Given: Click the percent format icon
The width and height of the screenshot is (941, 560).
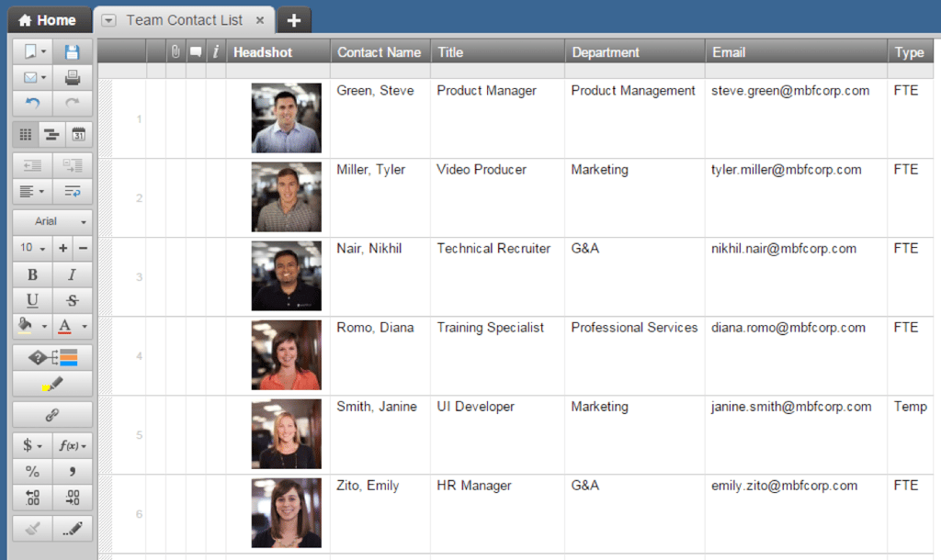Looking at the screenshot, I should pos(30,471).
